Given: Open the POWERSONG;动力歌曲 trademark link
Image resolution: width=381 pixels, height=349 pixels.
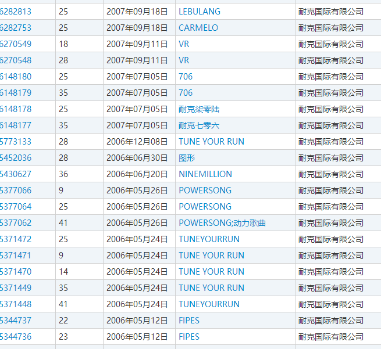Looking at the screenshot, I should click(x=222, y=223).
